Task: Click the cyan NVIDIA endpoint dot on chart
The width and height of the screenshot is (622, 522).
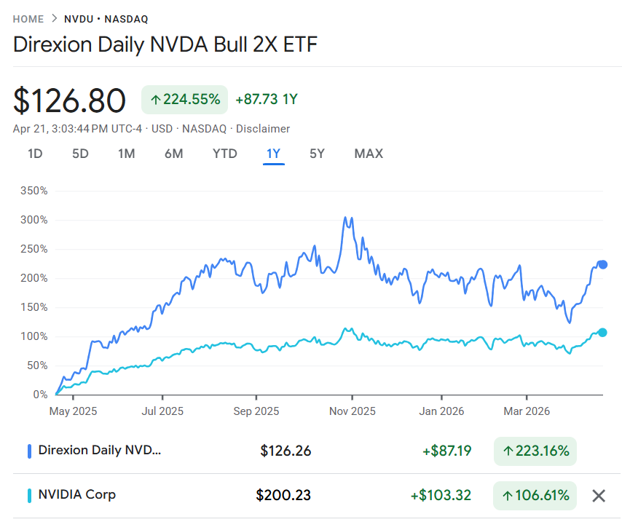Action: 602,333
